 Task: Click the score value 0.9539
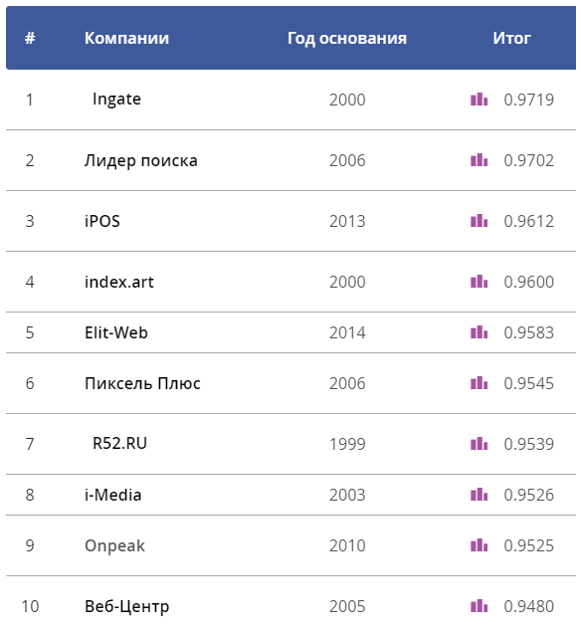(x=529, y=444)
